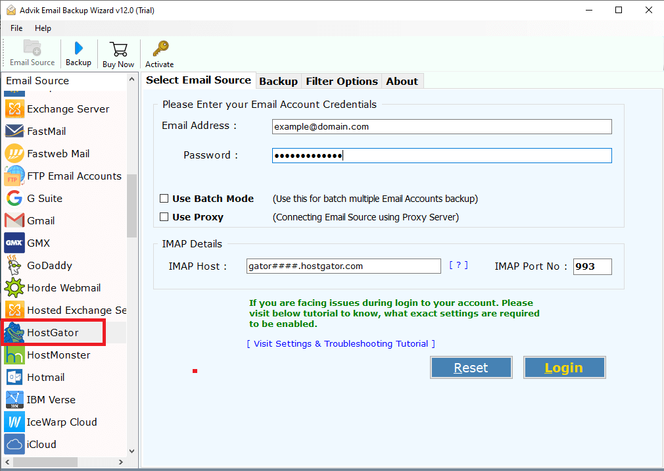Click the horizontal scroll-right arrow of source list
This screenshot has height=471, width=664.
click(121, 462)
